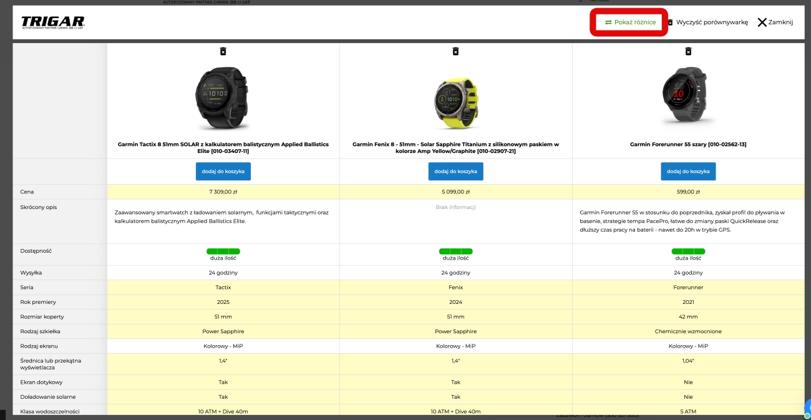Click the Dostępność row label
The width and height of the screenshot is (811, 420).
point(36,251)
